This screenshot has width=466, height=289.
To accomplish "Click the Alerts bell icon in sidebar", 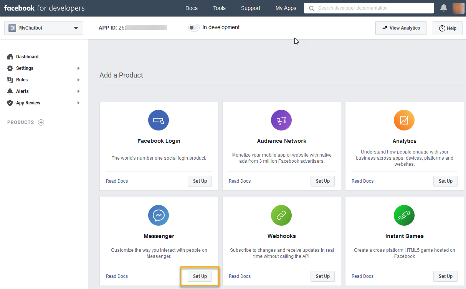I will pos(10,91).
